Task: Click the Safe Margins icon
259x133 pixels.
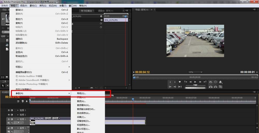Action: (x=215, y=82)
